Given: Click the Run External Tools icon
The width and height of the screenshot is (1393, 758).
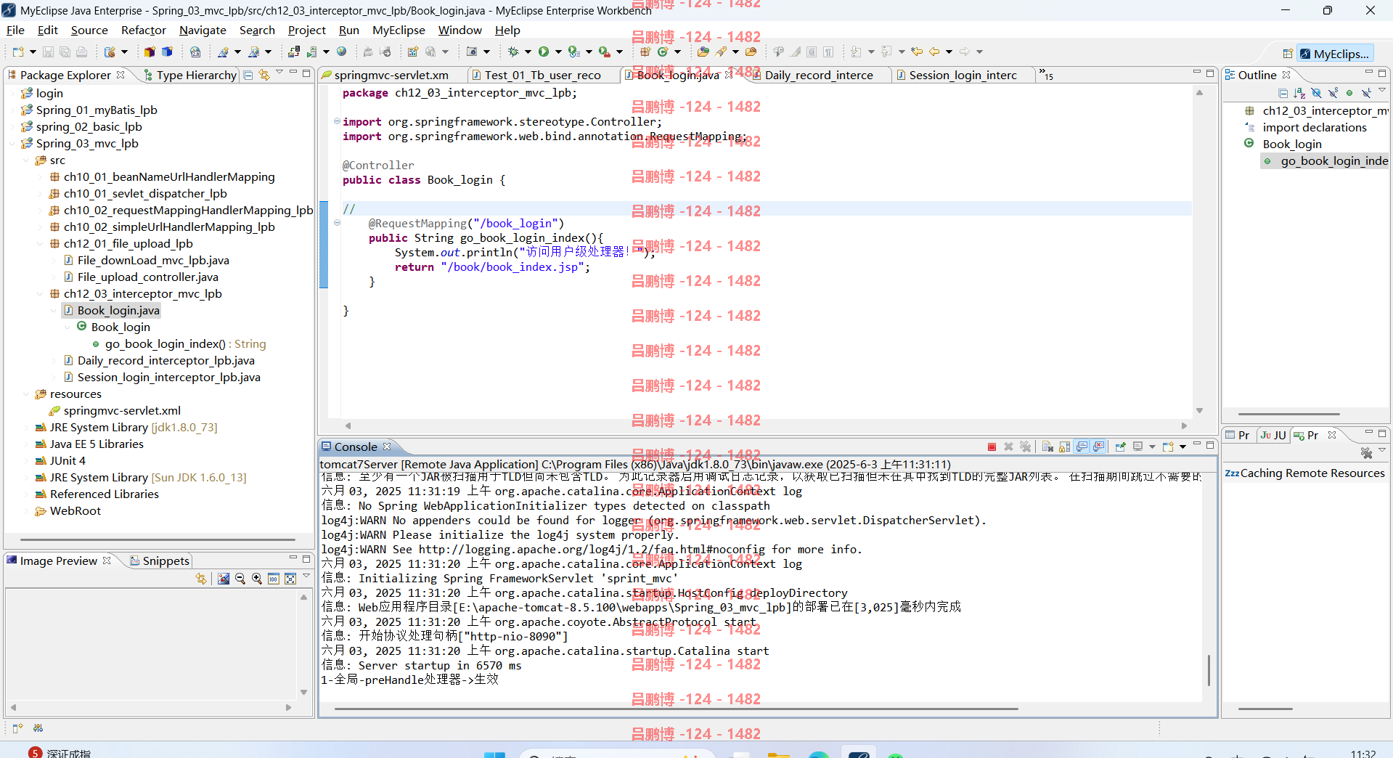Looking at the screenshot, I should click(x=604, y=52).
